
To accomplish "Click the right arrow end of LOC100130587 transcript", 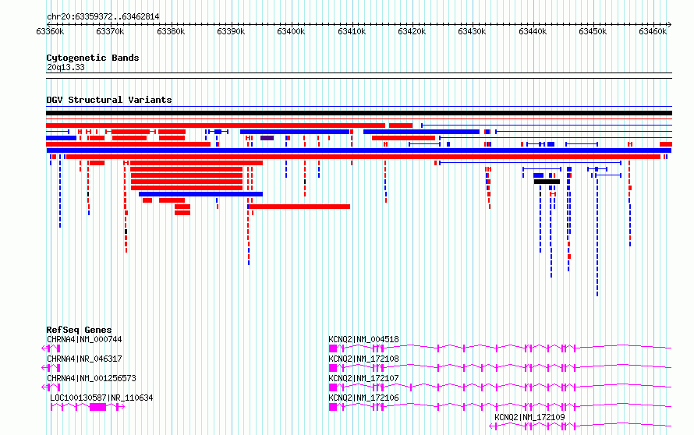I will 122,407.
